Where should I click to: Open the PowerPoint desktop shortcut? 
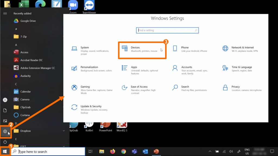coord(106,127)
